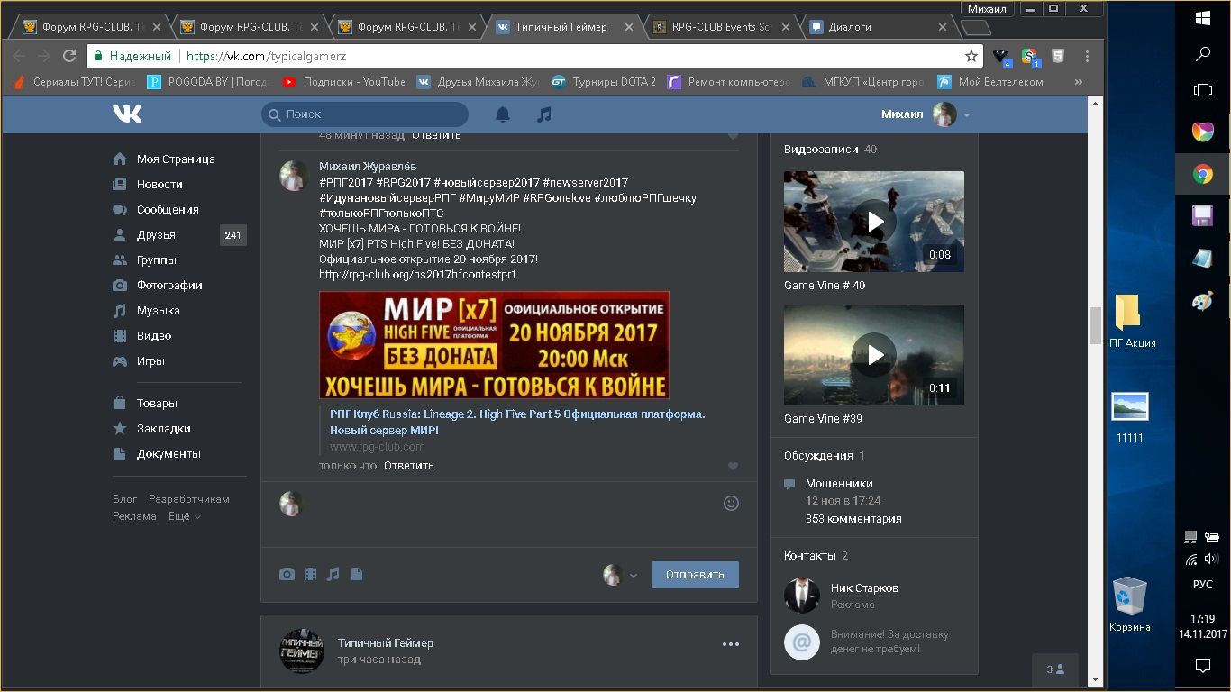Open the Разработчикам footer link
Screen dimensions: 1231x692
click(x=189, y=499)
